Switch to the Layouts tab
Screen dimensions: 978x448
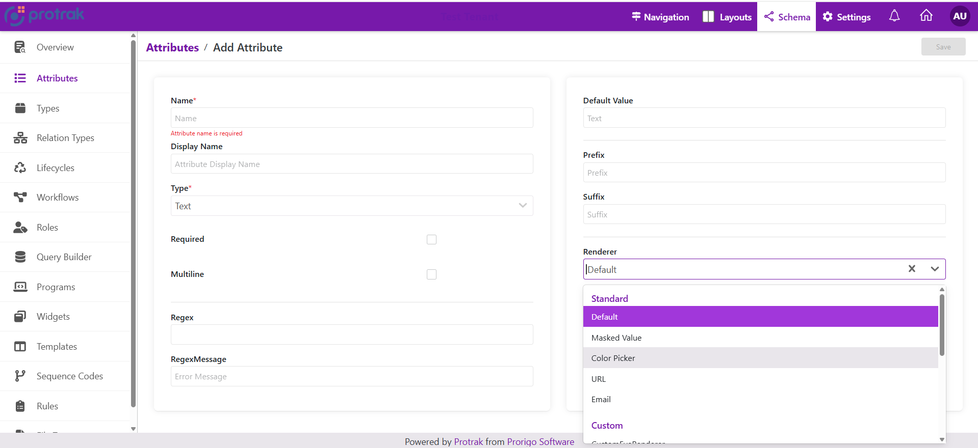727,17
